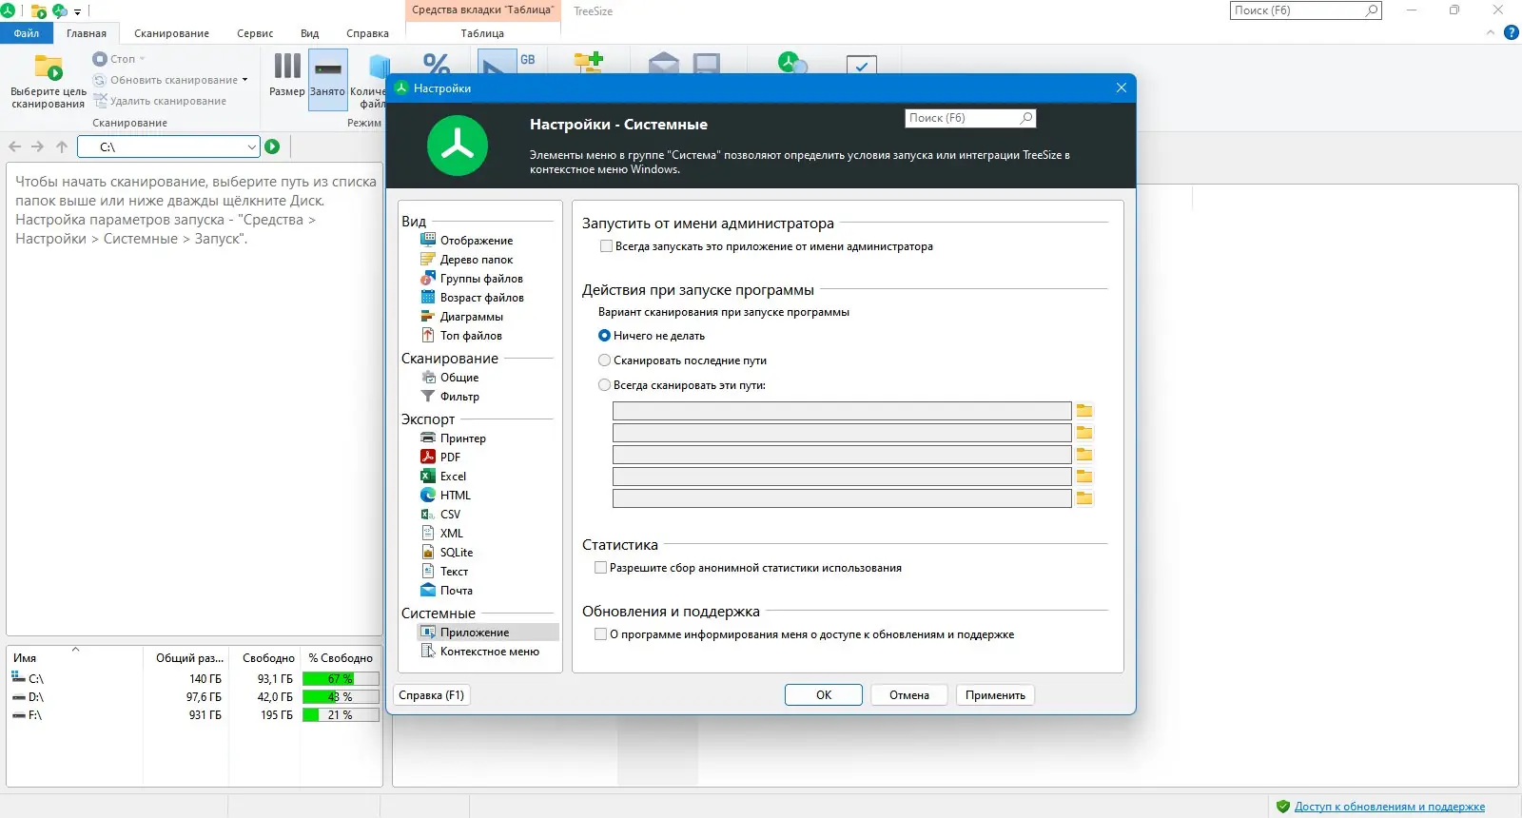
Task: Click the Удалить сканирование ribbon button
Action: (x=160, y=101)
